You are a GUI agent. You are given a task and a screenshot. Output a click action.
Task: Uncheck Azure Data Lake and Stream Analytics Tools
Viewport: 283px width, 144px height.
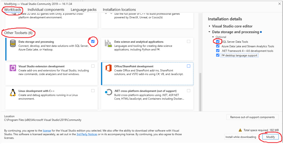coord(218,46)
